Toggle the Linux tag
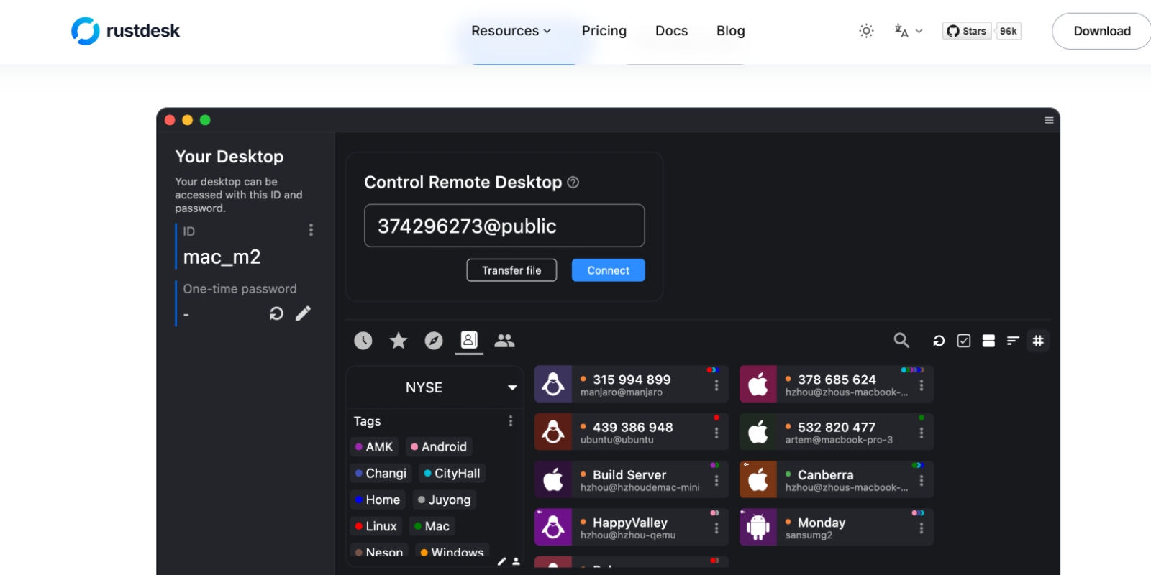The height and width of the screenshot is (575, 1151). pos(376,527)
